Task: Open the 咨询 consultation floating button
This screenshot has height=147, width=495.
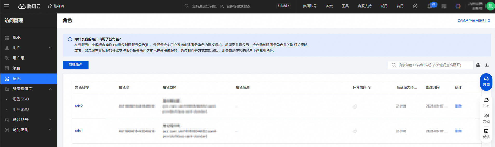Action: click(486, 82)
